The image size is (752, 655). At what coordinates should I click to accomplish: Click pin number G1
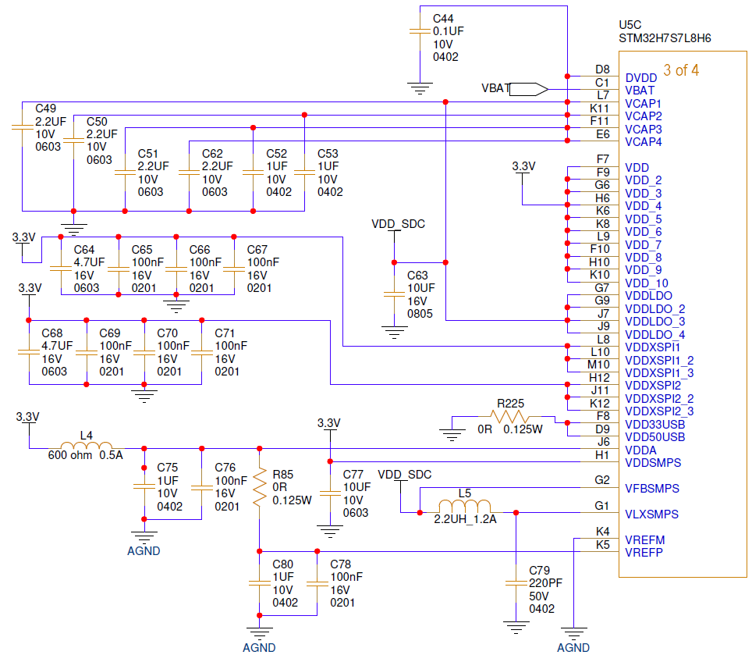click(602, 506)
